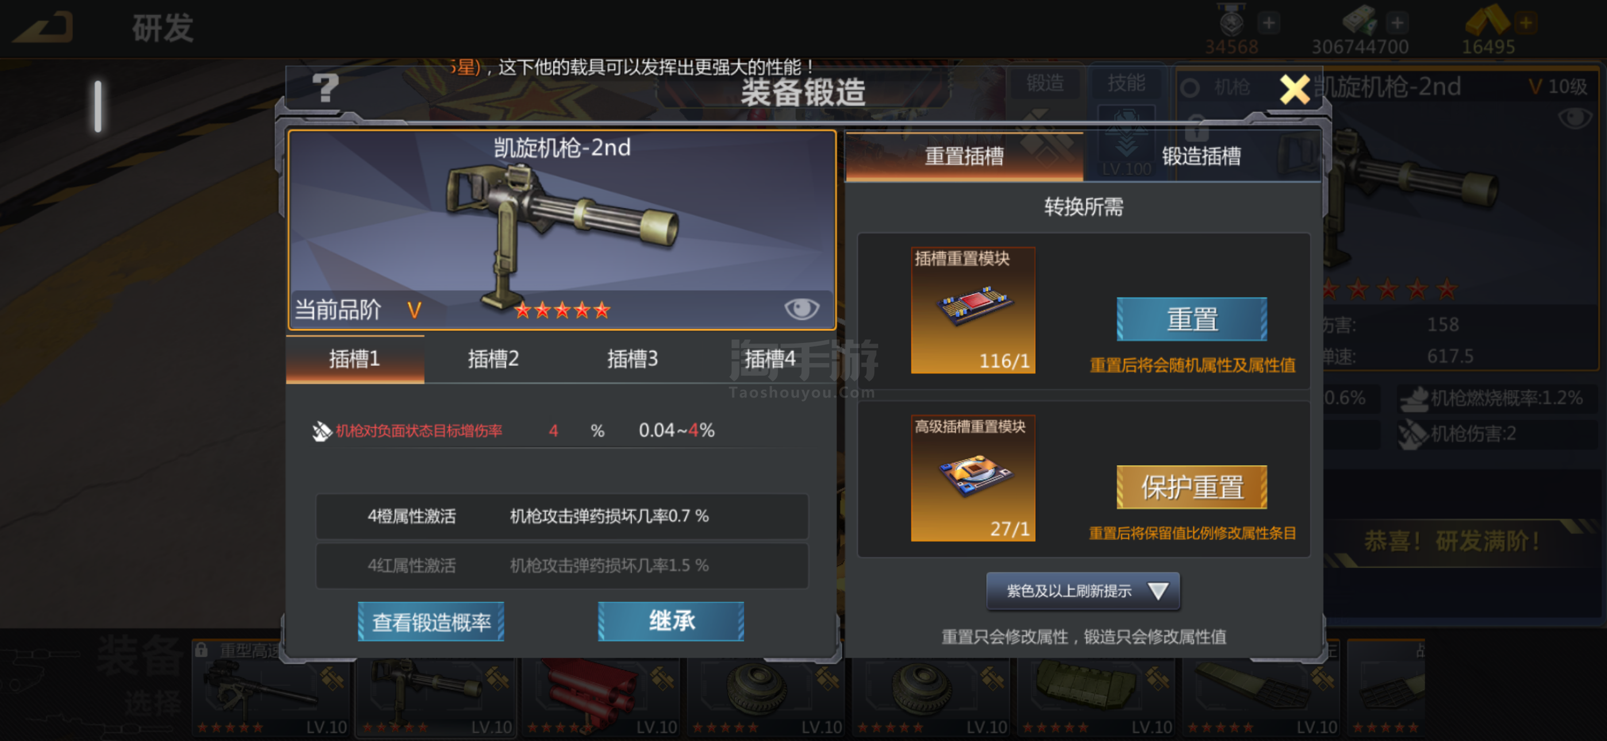
Task: Click the blue 重置 button
Action: pos(1191,319)
